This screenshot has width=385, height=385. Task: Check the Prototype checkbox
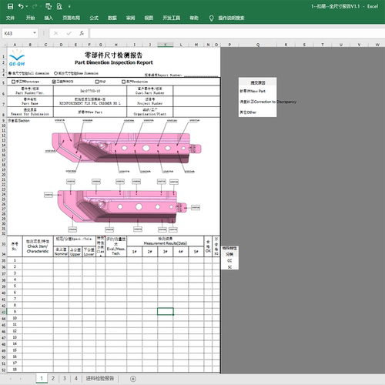click(x=13, y=82)
